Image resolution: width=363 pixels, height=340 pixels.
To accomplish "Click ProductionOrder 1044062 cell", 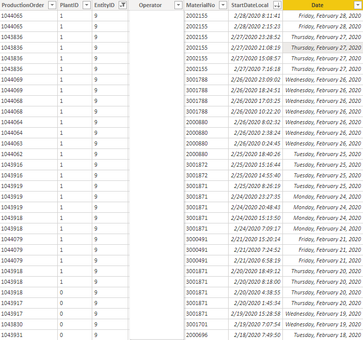I will (x=29, y=154).
